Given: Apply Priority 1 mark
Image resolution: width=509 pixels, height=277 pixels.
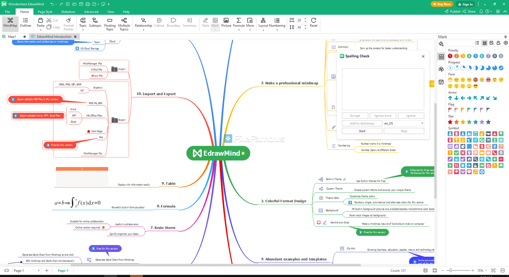Looking at the screenshot, I should click(x=450, y=56).
